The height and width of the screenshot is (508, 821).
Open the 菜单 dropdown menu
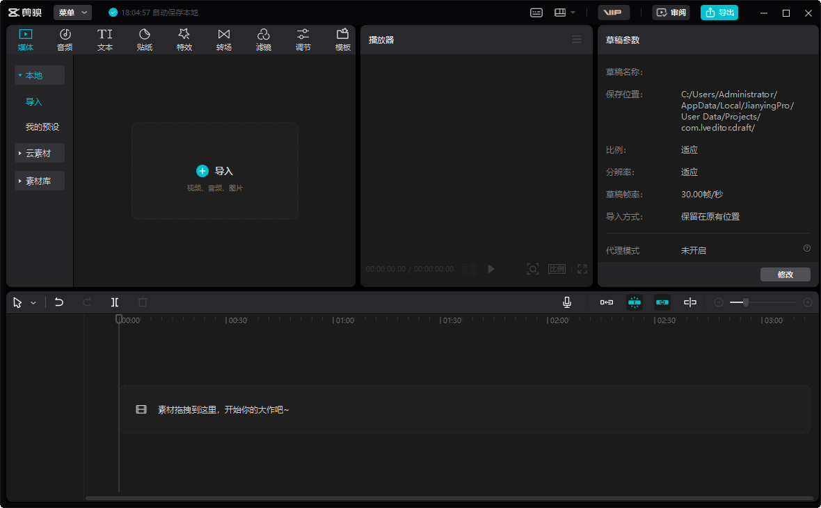(72, 13)
